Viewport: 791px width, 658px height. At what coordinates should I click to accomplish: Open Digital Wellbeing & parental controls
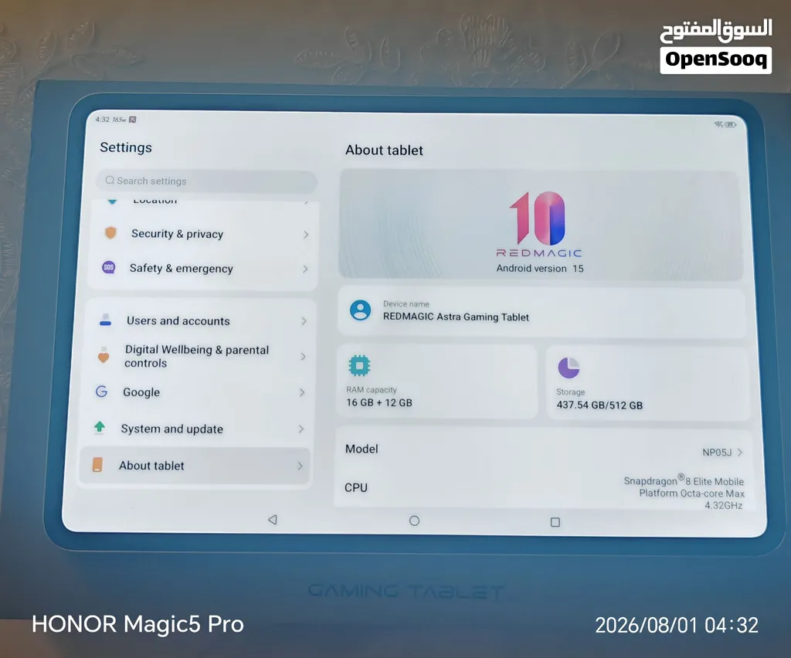[x=199, y=356]
